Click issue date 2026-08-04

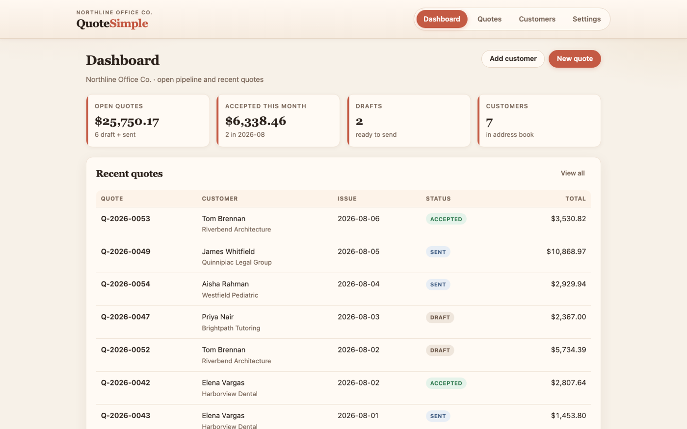coord(358,284)
